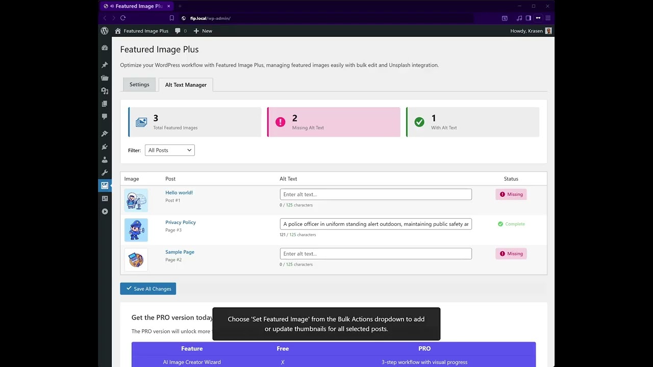Open Users sidebar icon
Screen dimensions: 653x367
pos(105,160)
